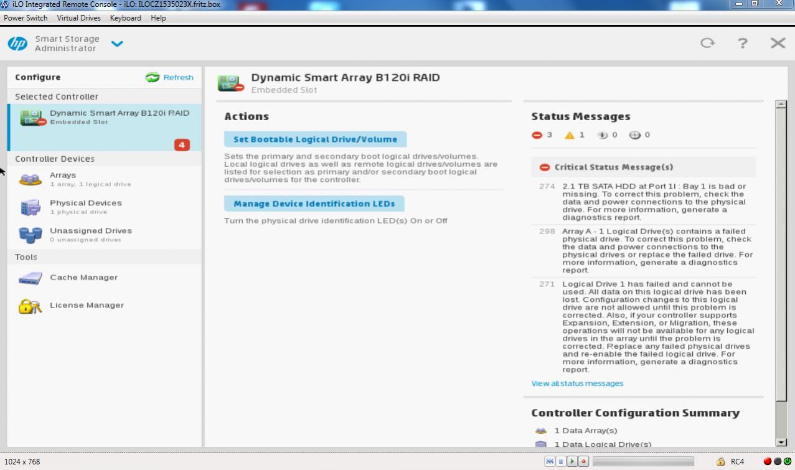Click the green Refresh arrows icon
The image size is (795, 470).
point(152,77)
